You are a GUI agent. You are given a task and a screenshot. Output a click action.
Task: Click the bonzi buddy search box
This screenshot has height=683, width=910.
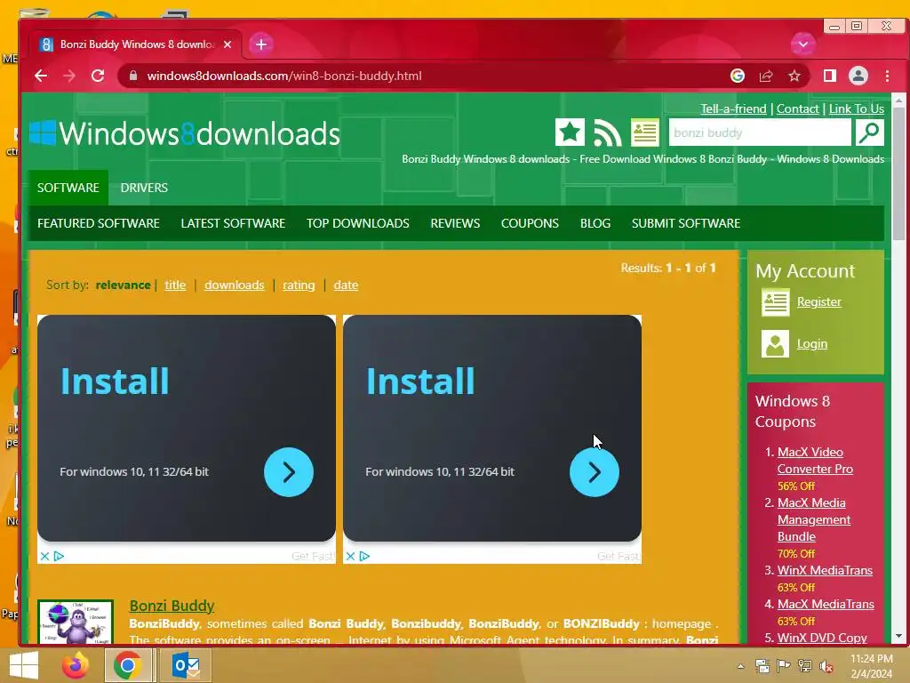pos(760,133)
